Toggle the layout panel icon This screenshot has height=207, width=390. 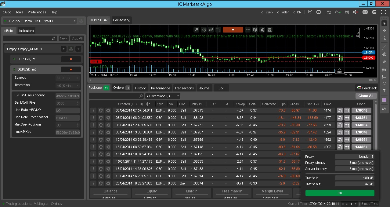pyautogui.click(x=374, y=12)
